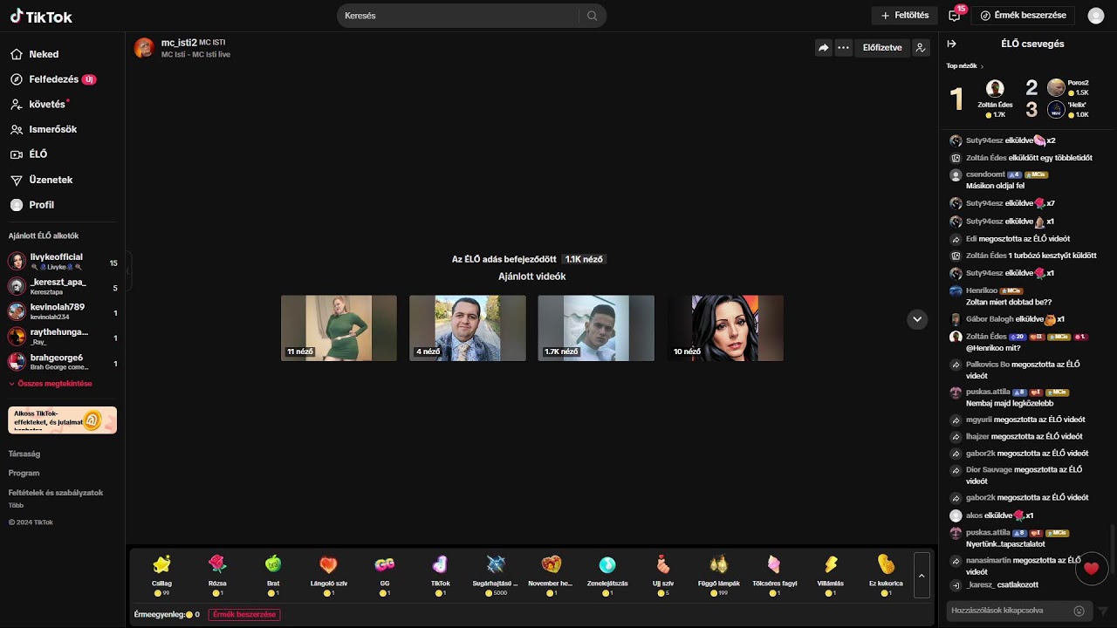Viewport: 1117px width, 628px height.
Task: Select the TikTok gift
Action: pyautogui.click(x=441, y=575)
